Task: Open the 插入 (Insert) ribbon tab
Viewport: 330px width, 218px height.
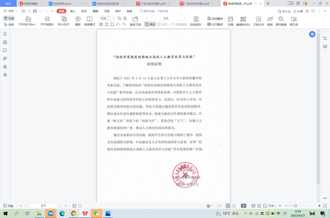Action: coord(73,11)
